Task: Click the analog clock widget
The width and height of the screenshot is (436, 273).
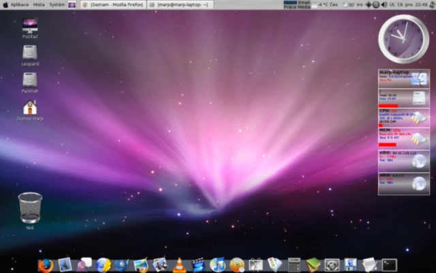Action: click(403, 39)
